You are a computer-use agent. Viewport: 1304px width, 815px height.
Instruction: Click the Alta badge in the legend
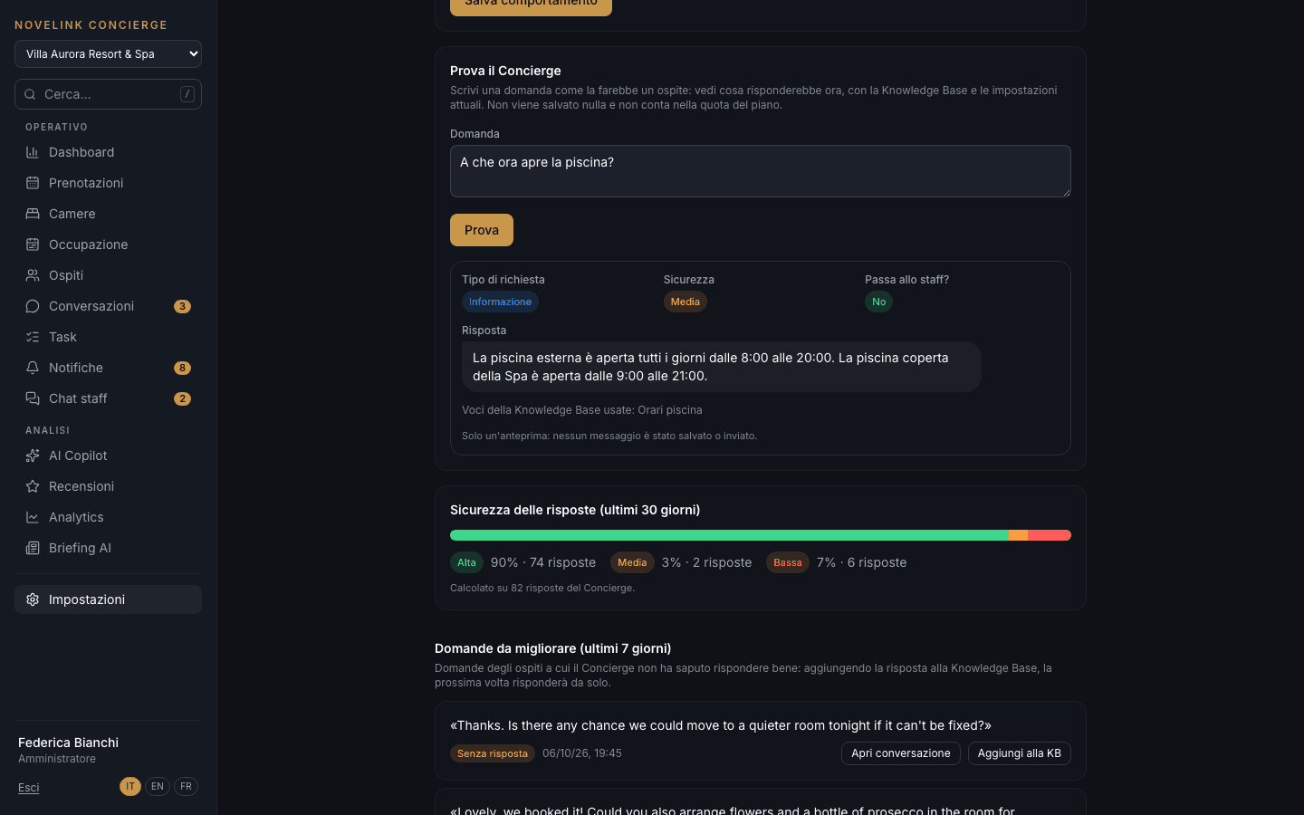466,562
